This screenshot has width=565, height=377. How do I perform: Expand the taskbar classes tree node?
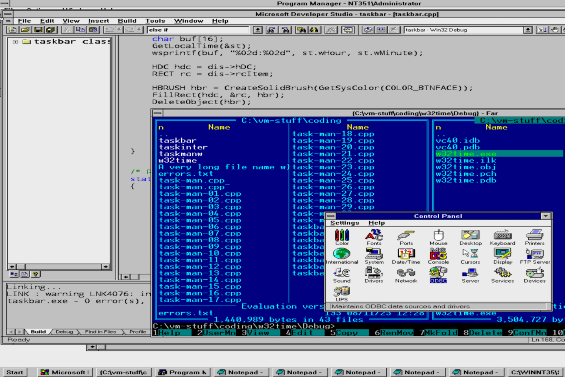coord(15,42)
